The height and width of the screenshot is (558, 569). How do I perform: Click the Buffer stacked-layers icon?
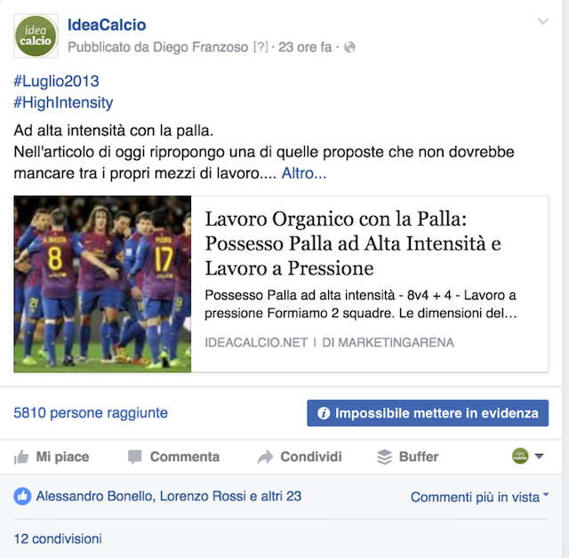pyautogui.click(x=385, y=457)
